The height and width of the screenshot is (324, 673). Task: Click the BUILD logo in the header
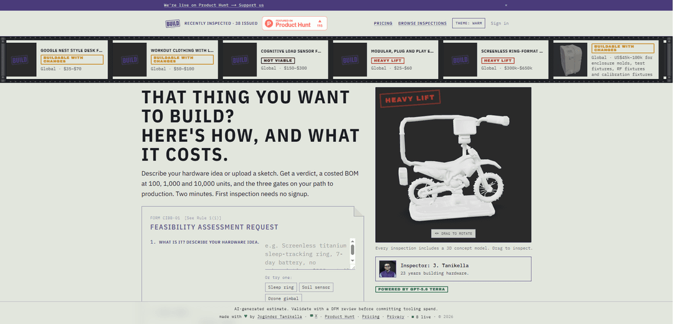173,24
